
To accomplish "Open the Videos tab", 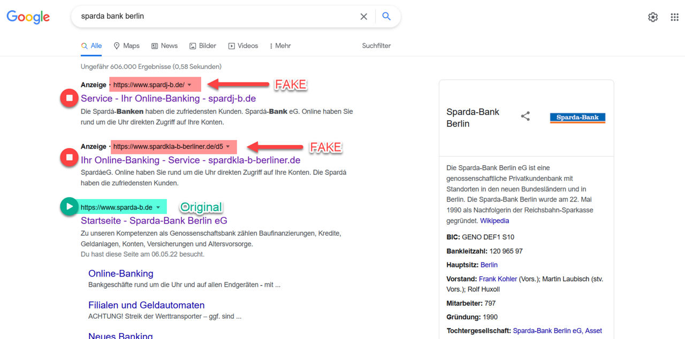I will tap(243, 46).
